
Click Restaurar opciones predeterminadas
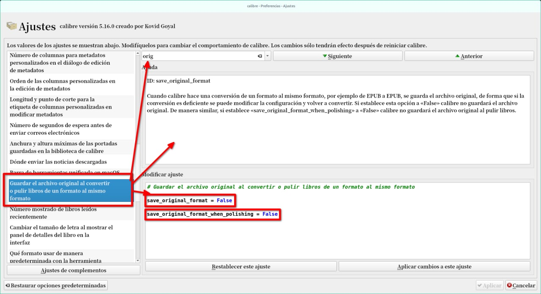click(x=55, y=286)
